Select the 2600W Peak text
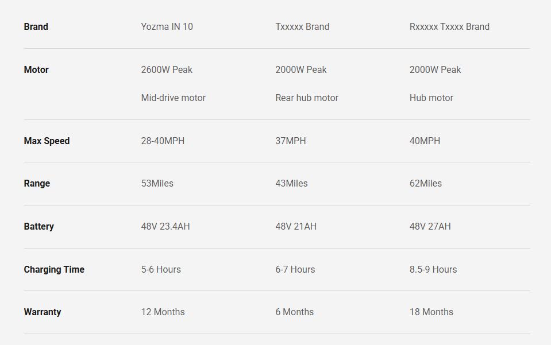Screen dimensions: 551x345 click(x=167, y=69)
